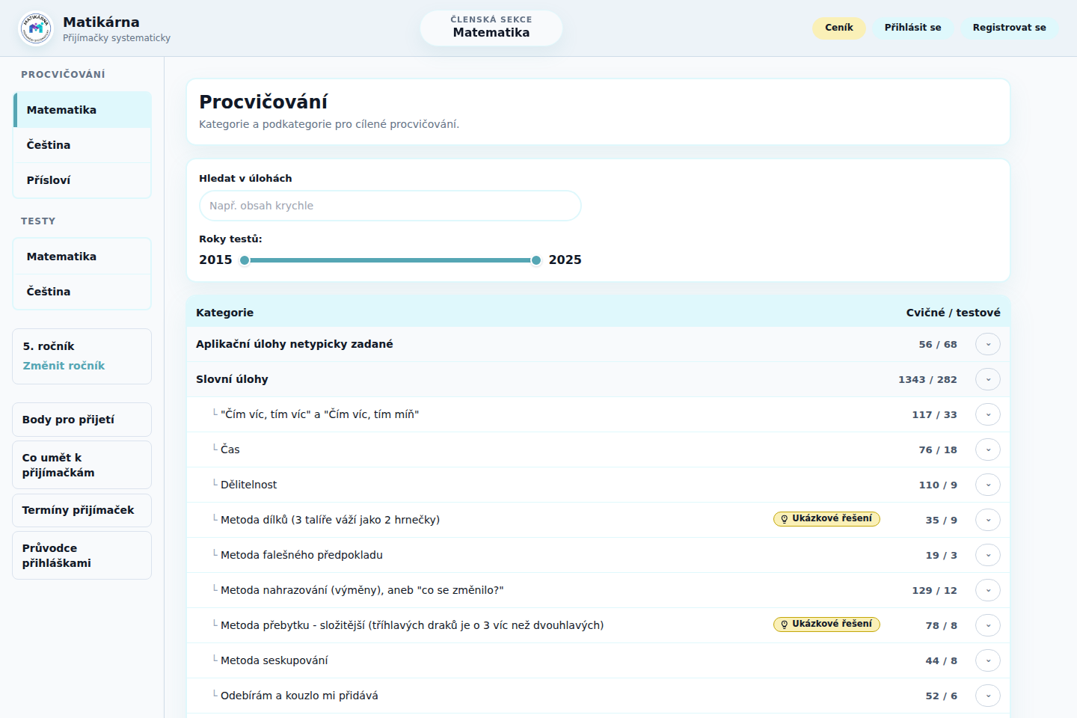Collapse the Slovní úlohy category chevron

(988, 379)
